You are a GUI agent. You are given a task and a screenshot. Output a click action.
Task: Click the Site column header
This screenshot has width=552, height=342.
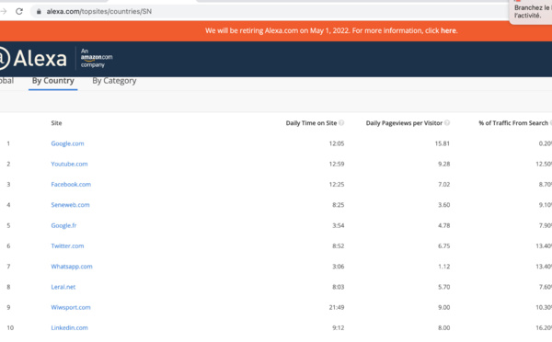pyautogui.click(x=56, y=123)
